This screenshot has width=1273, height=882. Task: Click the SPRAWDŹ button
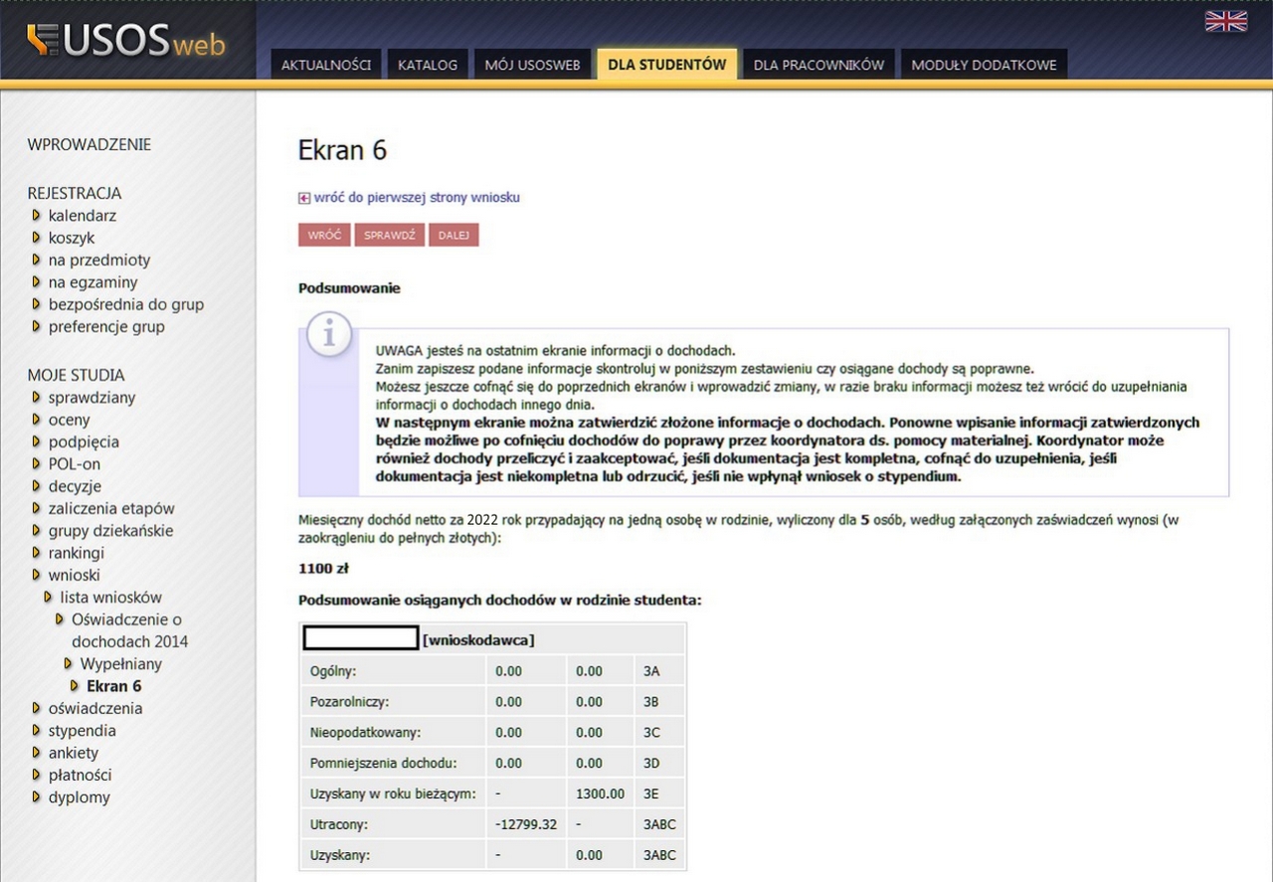point(390,235)
